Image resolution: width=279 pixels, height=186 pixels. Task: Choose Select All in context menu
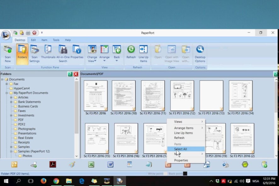point(186,149)
